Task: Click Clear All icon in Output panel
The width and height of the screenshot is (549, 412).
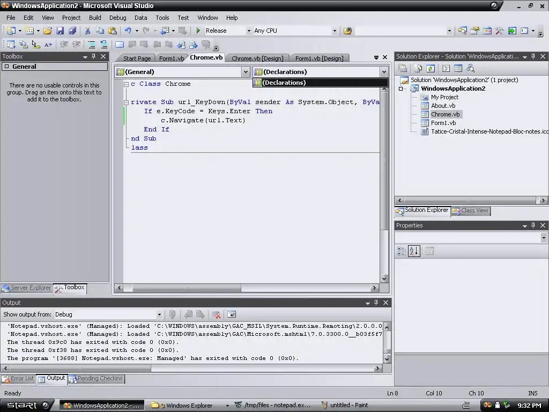Action: click(216, 314)
